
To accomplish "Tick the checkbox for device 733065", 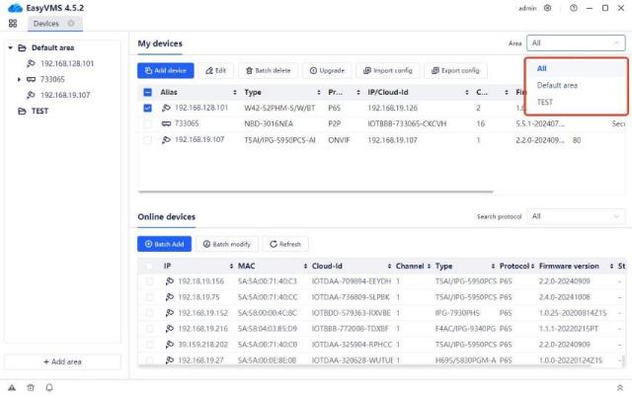I will coord(148,123).
